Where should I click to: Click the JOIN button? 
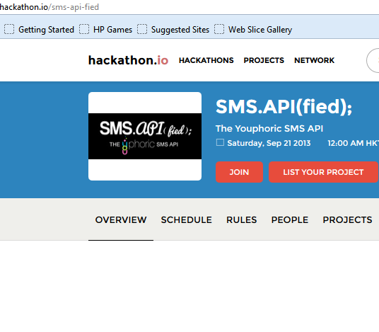click(x=239, y=172)
